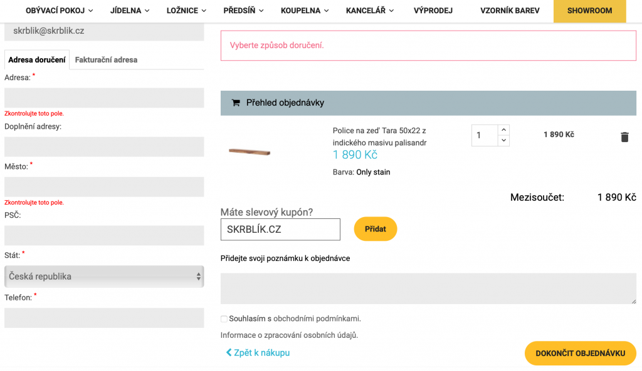
Task: Click the back chevron before Zpět k nákupu
Action: 229,352
